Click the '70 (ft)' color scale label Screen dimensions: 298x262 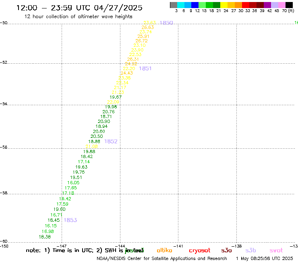288,11
